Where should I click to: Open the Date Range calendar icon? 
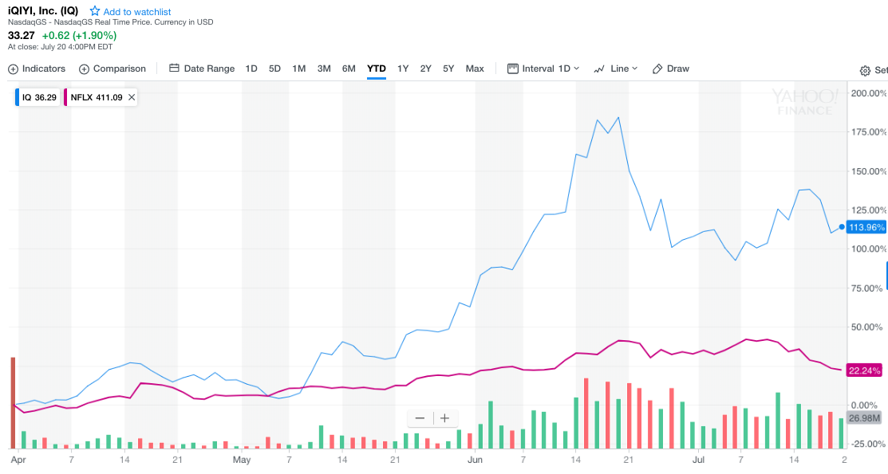click(175, 69)
